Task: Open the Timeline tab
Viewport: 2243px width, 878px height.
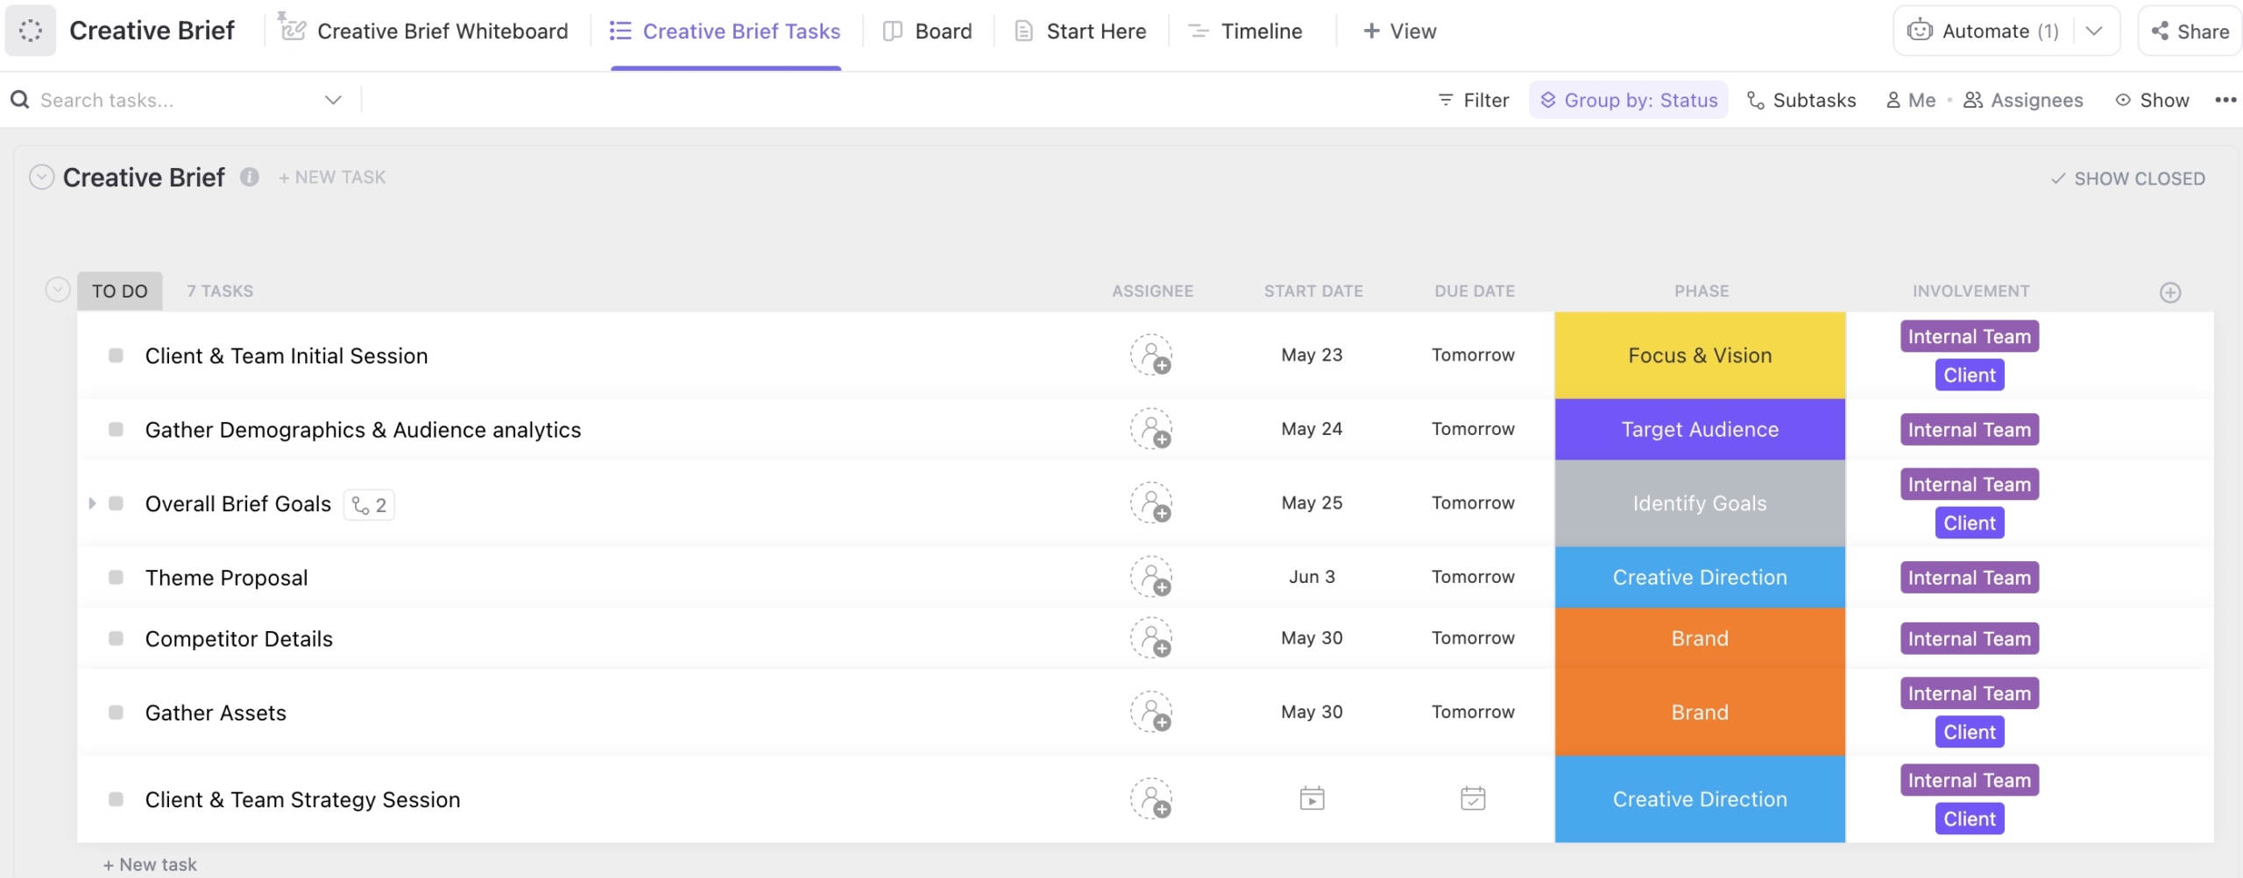Action: [x=1245, y=32]
